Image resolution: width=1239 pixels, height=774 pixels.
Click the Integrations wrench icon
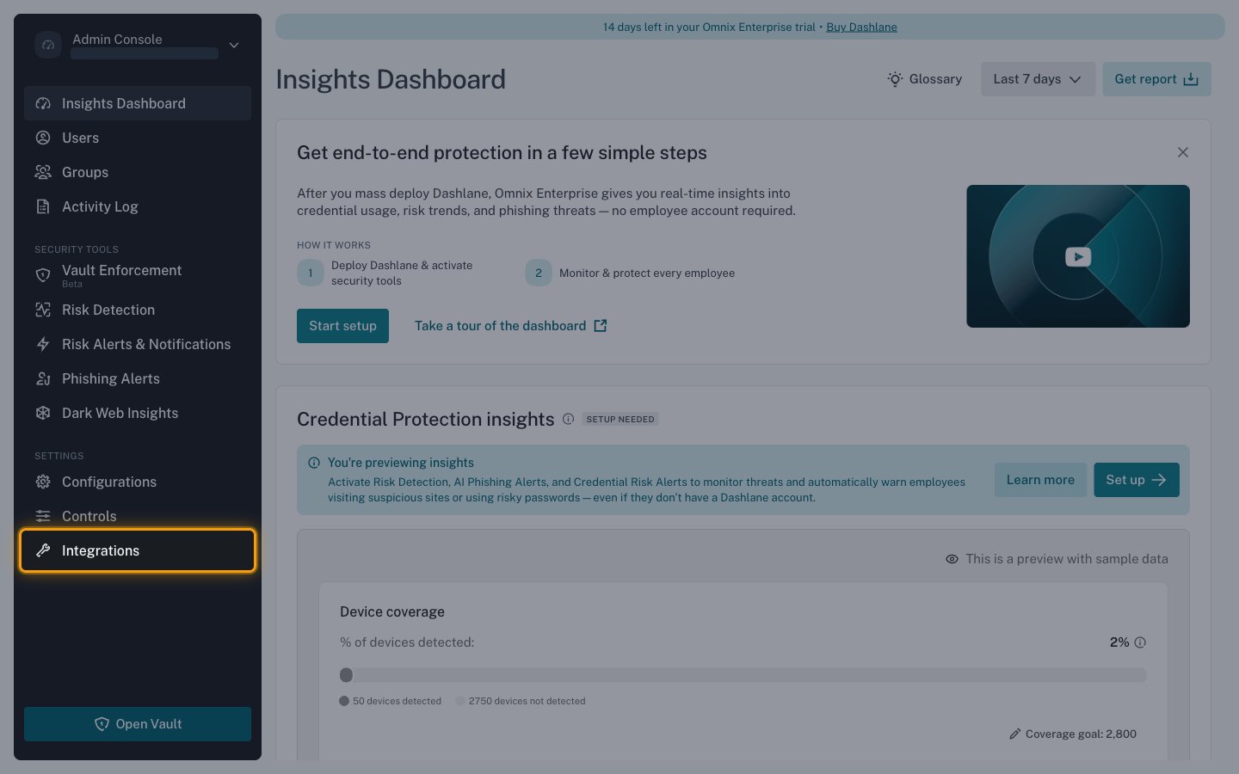pos(43,550)
